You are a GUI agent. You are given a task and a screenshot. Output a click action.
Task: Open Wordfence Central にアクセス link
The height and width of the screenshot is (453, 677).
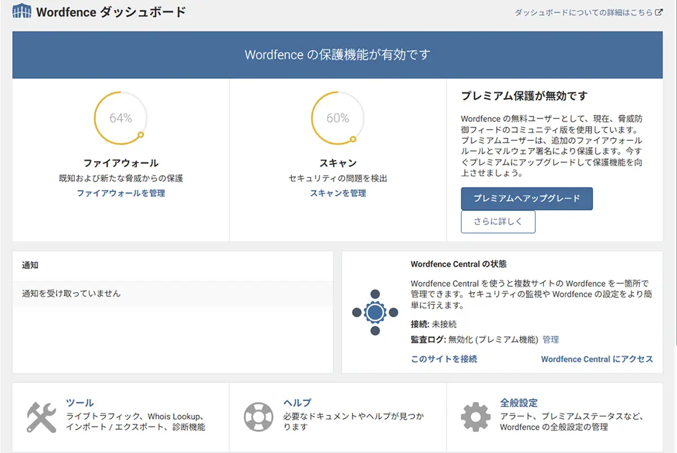(597, 359)
